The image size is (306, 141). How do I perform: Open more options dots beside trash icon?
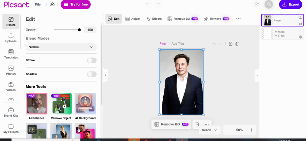207,124
